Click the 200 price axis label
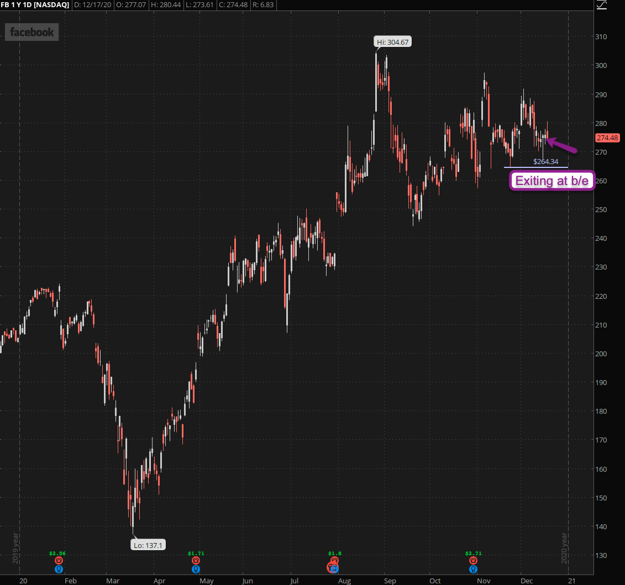Screen dimensions: 625x585 point(601,354)
